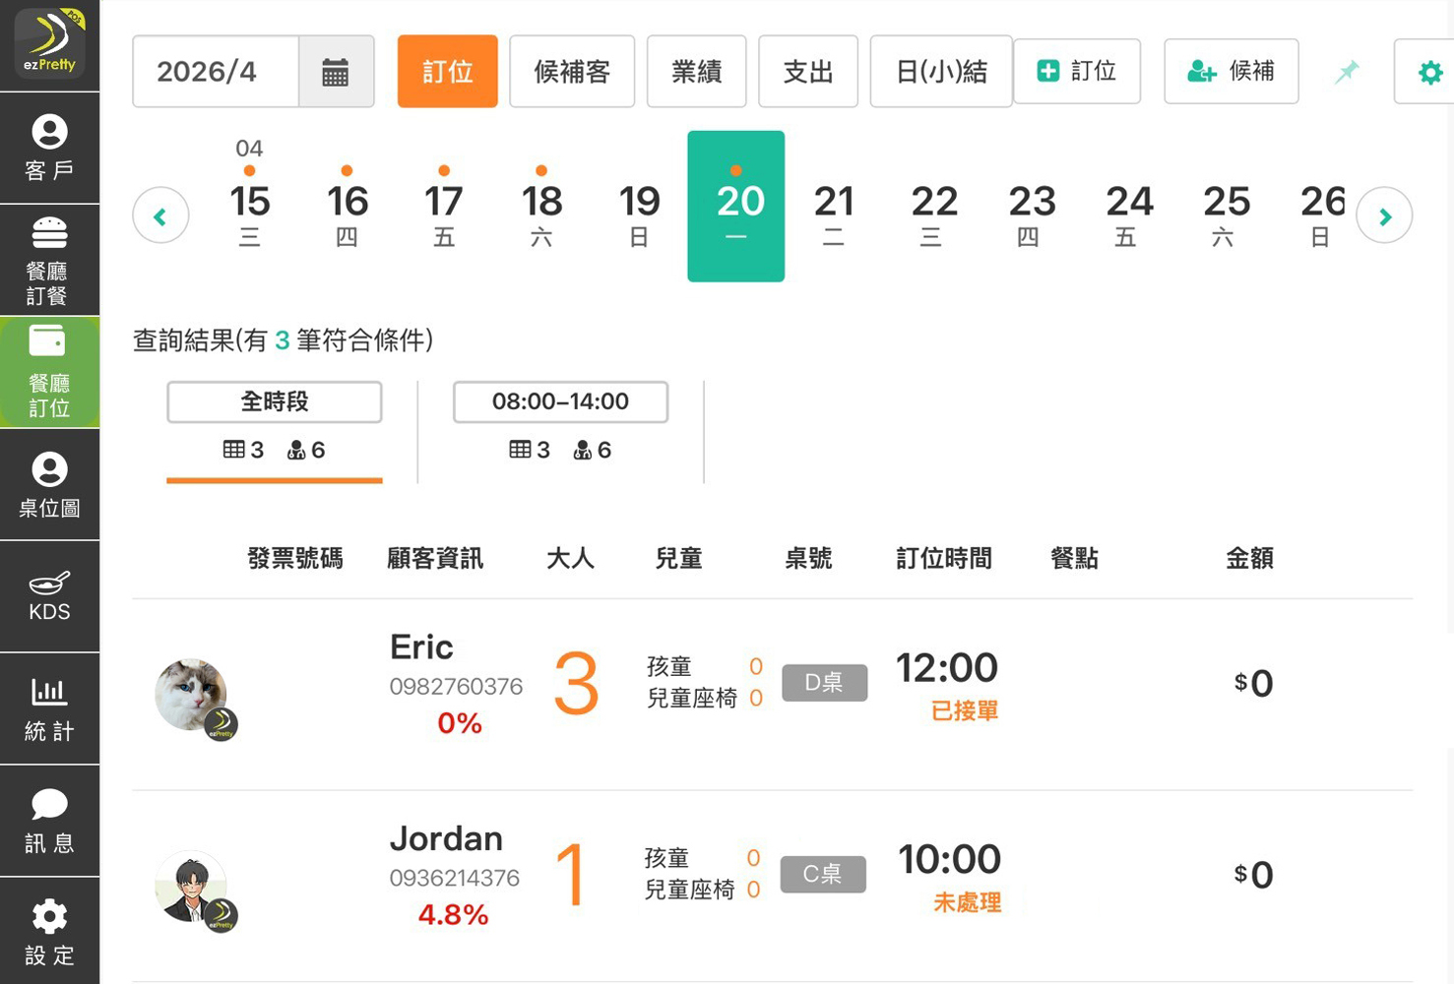Select date 23 in the date strip

pyautogui.click(x=1030, y=206)
